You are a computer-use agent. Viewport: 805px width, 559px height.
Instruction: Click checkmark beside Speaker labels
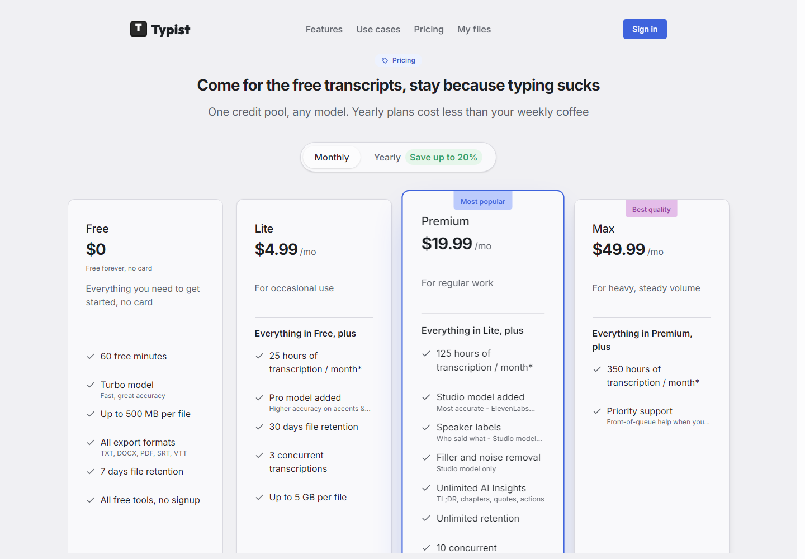[x=426, y=427]
